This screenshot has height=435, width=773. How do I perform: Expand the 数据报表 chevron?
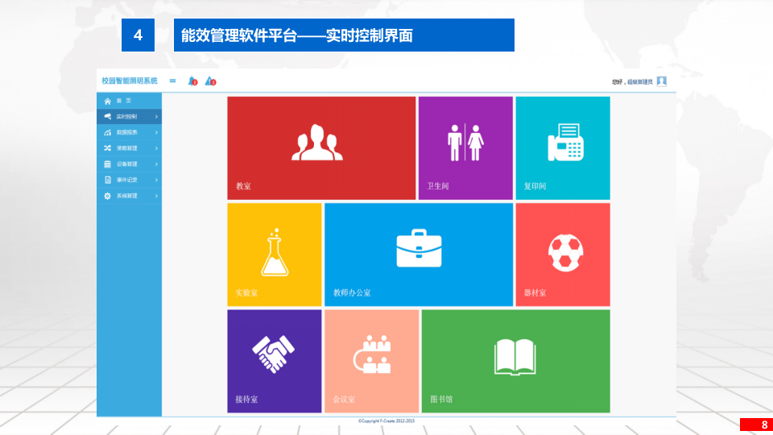click(x=156, y=132)
